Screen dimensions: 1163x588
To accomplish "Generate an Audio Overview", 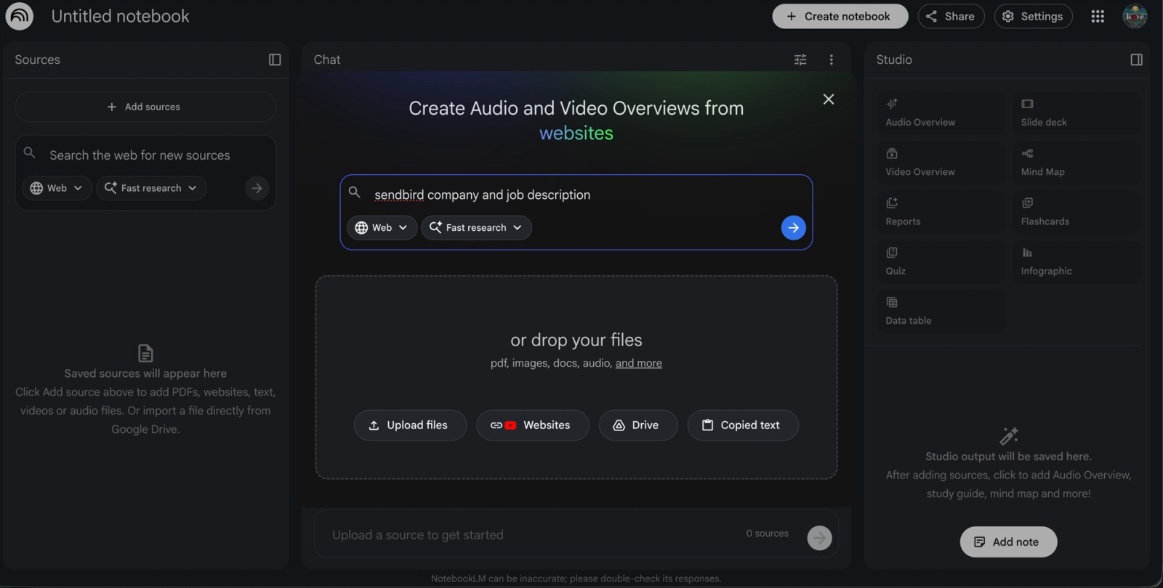I will coord(941,113).
